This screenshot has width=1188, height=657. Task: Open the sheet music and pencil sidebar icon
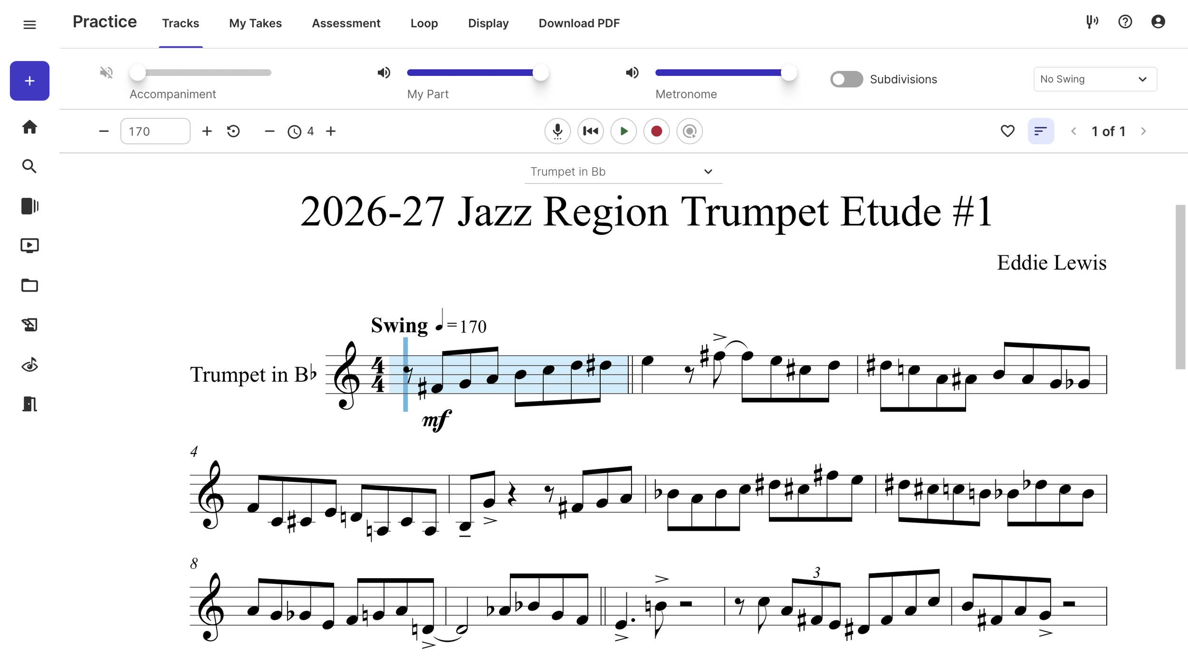click(29, 325)
